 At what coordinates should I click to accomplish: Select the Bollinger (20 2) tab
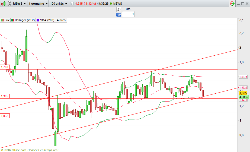(23, 20)
